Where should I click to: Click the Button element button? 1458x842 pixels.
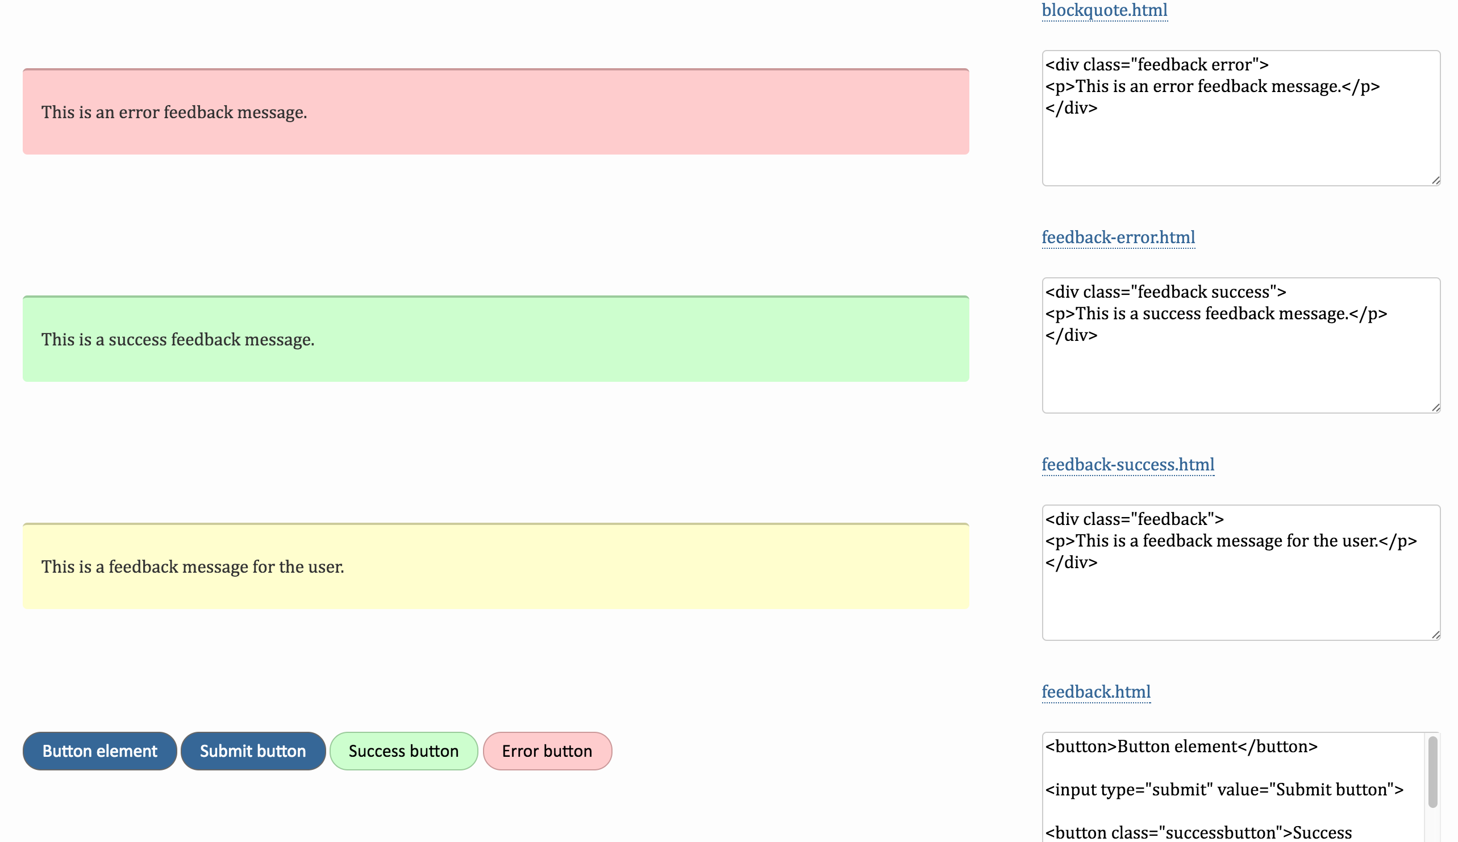(99, 751)
